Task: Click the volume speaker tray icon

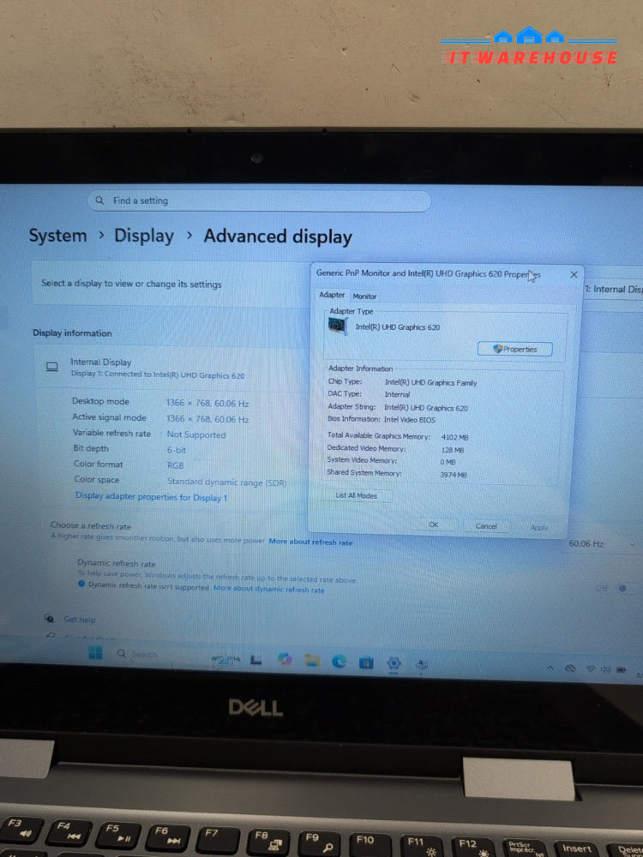Action: pos(606,669)
